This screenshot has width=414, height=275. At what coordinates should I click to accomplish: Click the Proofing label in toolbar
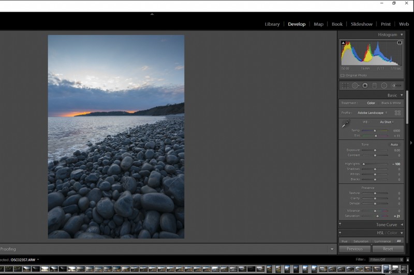(8, 249)
